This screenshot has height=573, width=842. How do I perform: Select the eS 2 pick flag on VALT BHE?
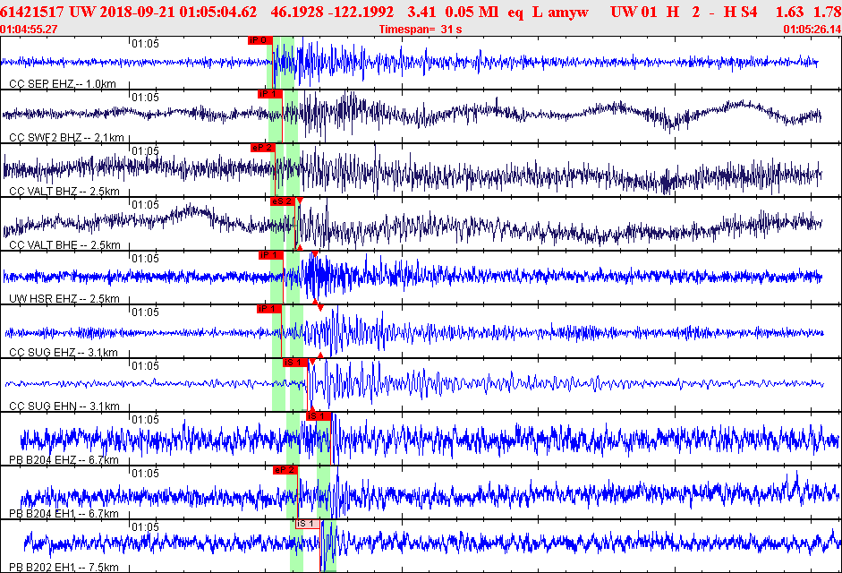point(283,201)
